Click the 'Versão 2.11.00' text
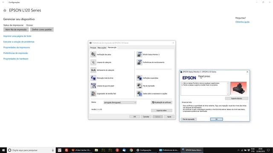 (97, 110)
